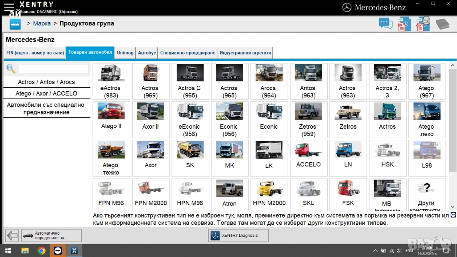Click the magnifying glass search icon
This screenshot has height=257, width=457.
(11, 69)
